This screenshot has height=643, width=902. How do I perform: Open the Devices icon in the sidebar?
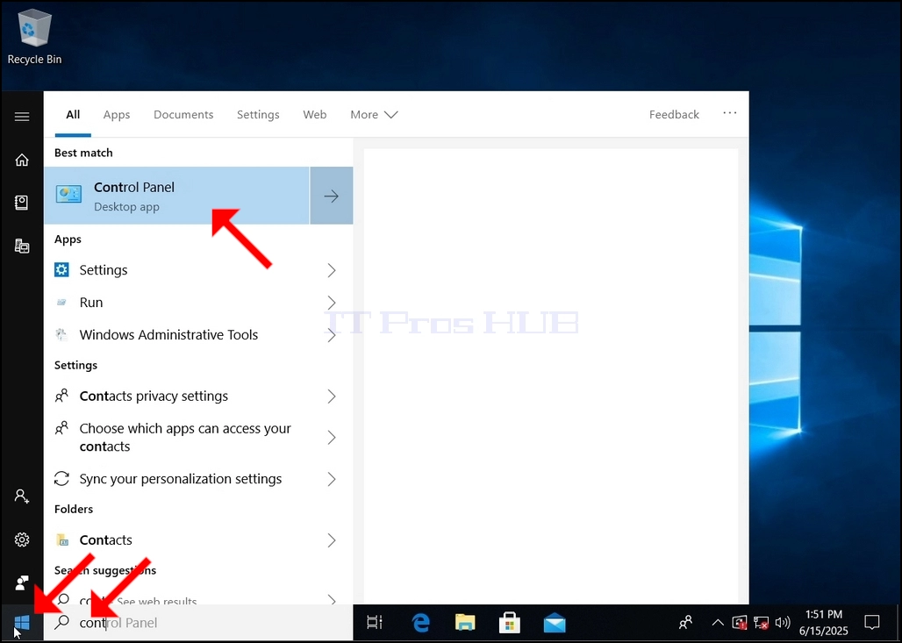point(22,246)
